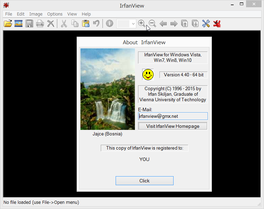Click the Jajce waterfall photo
The width and height of the screenshot is (264, 209).
click(108, 89)
